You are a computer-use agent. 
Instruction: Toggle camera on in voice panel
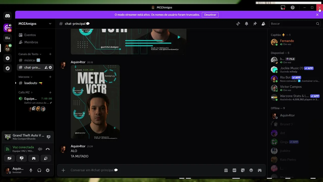point(9,158)
